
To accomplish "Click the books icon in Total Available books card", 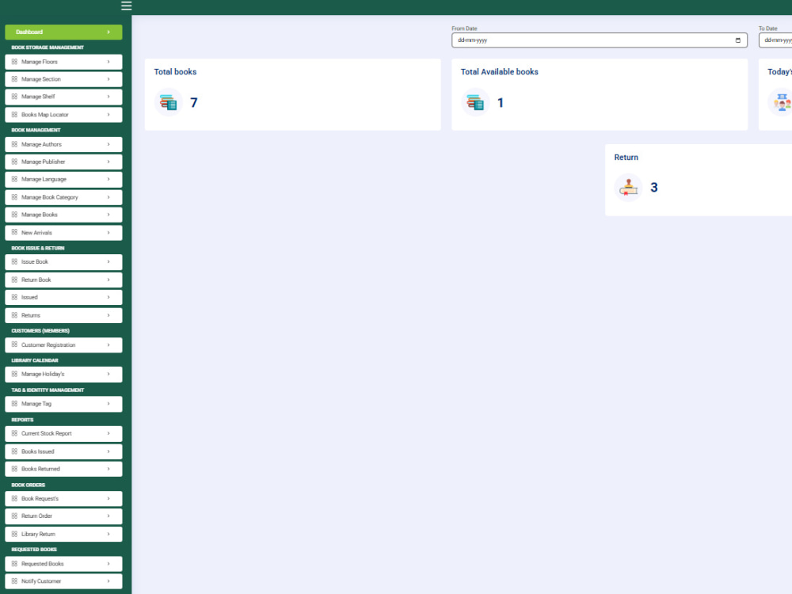I will [474, 102].
